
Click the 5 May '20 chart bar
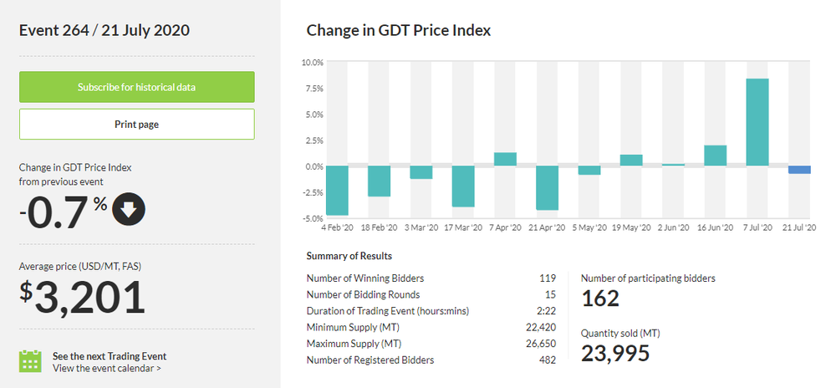(x=589, y=170)
